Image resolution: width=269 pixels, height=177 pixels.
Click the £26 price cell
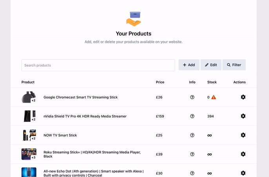point(159,97)
